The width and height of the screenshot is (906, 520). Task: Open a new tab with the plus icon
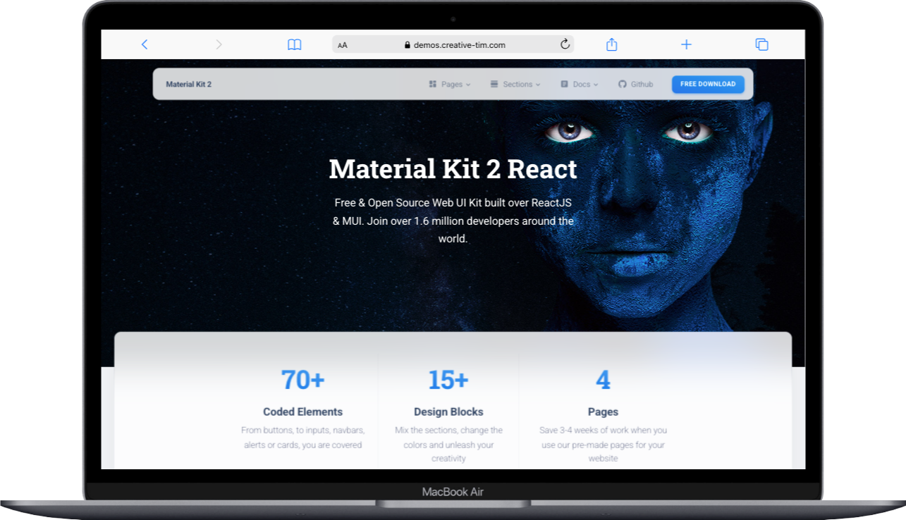(686, 44)
